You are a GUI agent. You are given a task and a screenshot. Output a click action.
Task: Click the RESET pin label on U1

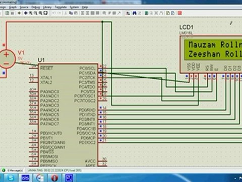pyautogui.click(x=46, y=68)
